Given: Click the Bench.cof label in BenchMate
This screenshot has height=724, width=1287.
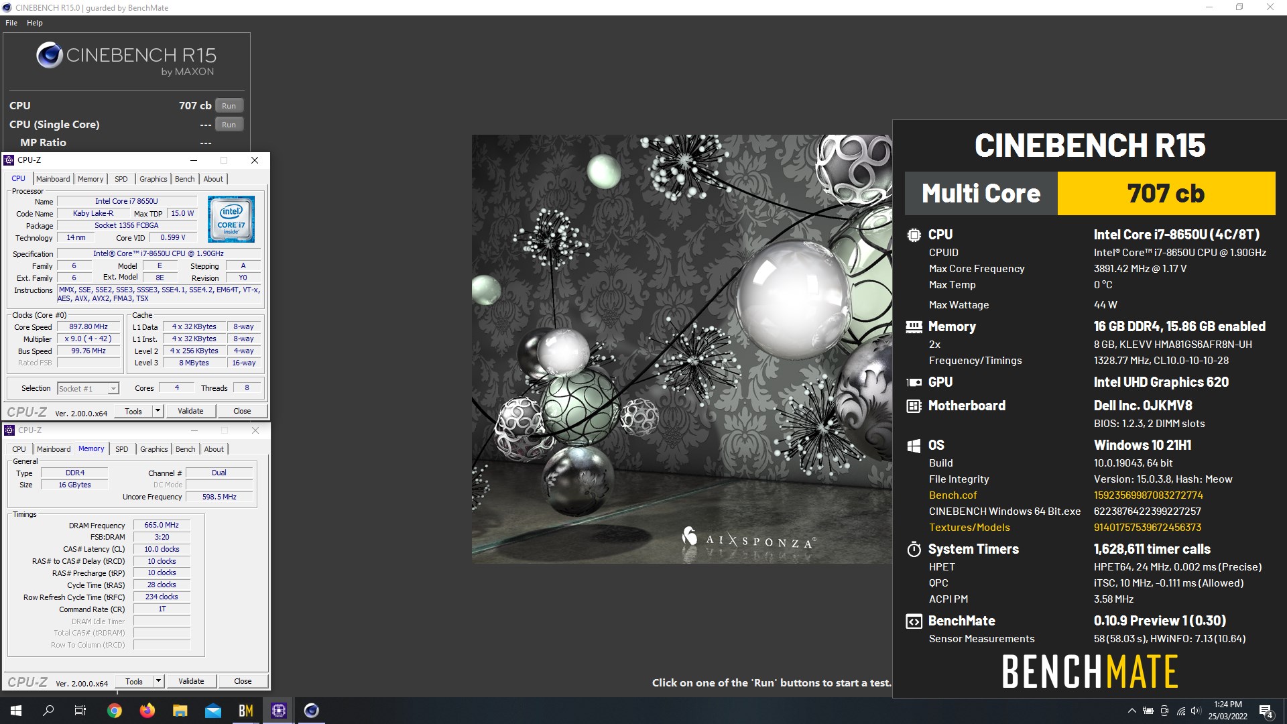Looking at the screenshot, I should (x=953, y=495).
